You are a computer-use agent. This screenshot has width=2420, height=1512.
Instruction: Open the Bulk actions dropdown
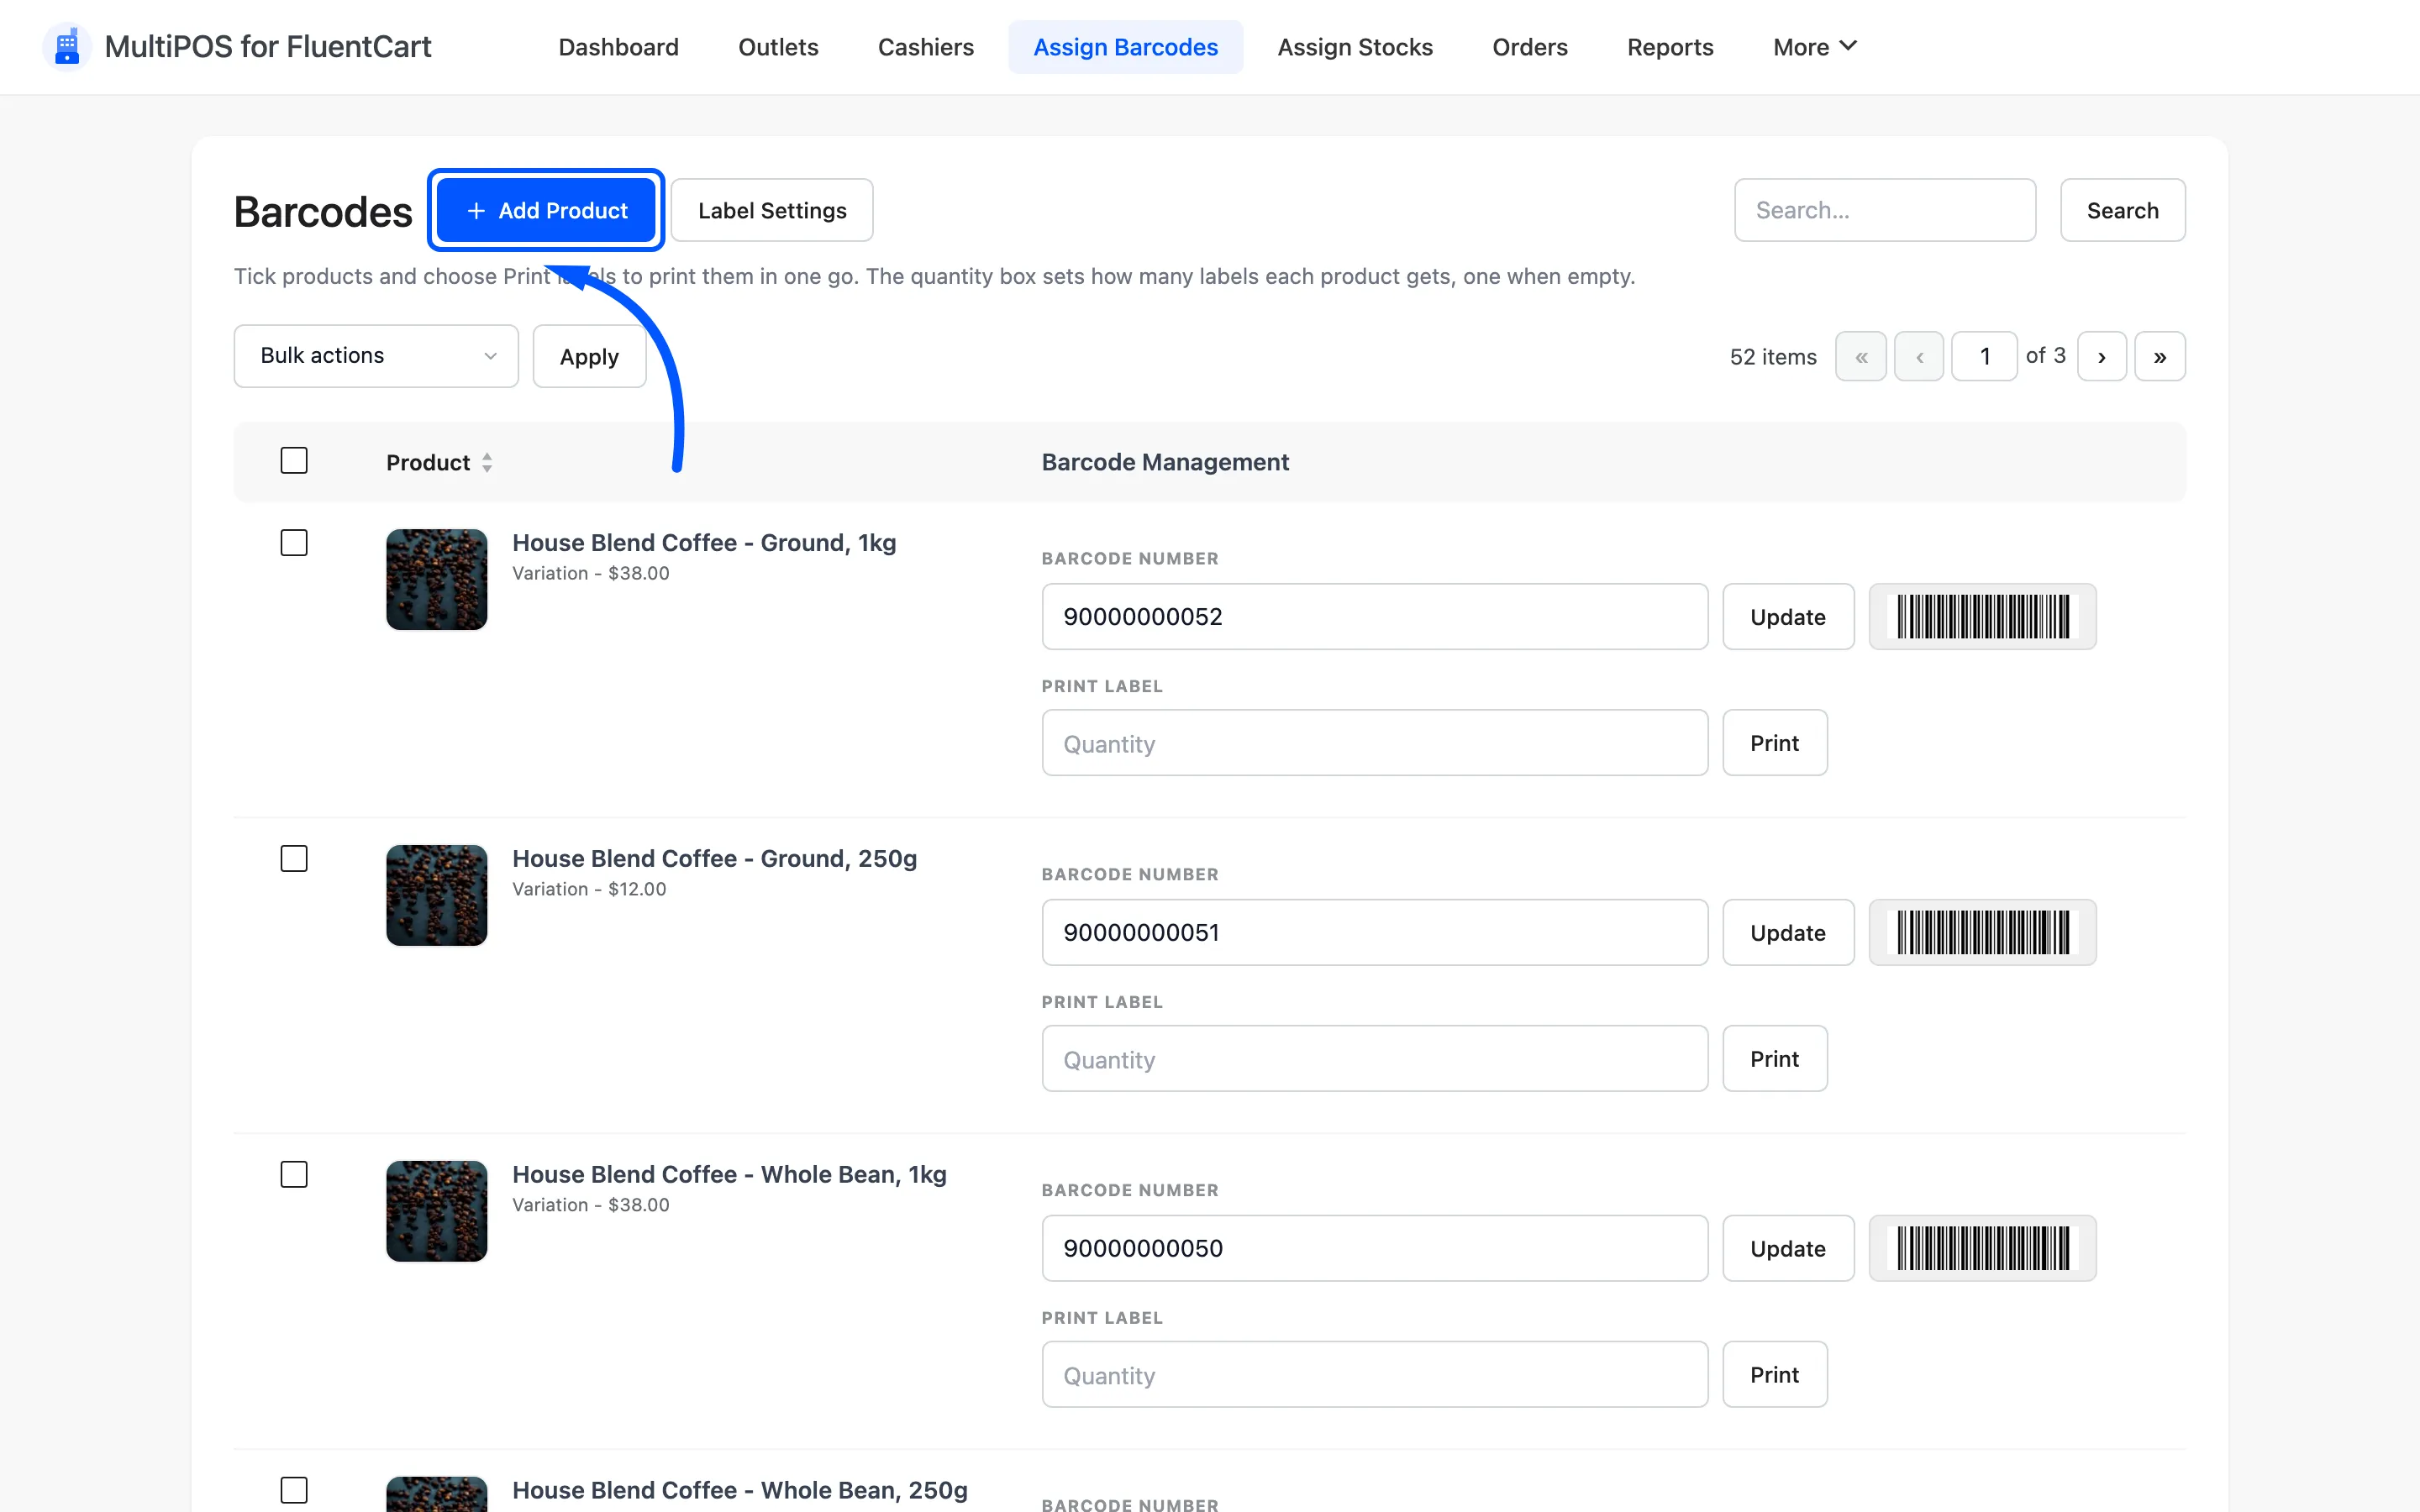pyautogui.click(x=376, y=356)
